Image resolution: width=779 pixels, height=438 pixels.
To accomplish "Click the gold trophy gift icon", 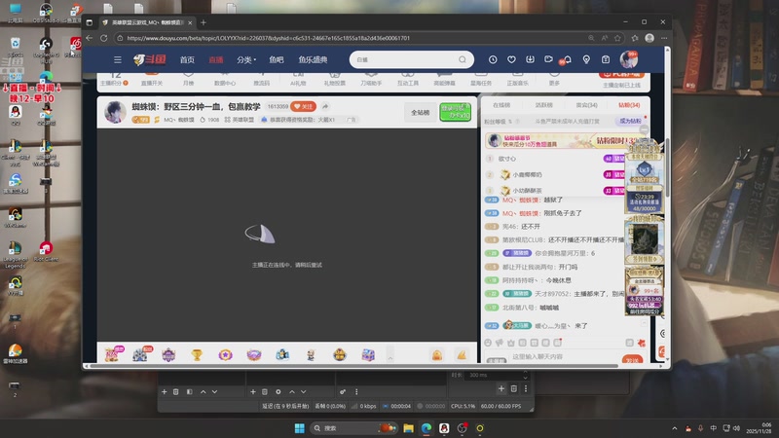I will pos(198,354).
